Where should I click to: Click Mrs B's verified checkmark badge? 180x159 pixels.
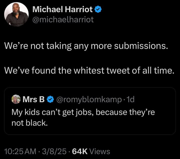coord(50,100)
